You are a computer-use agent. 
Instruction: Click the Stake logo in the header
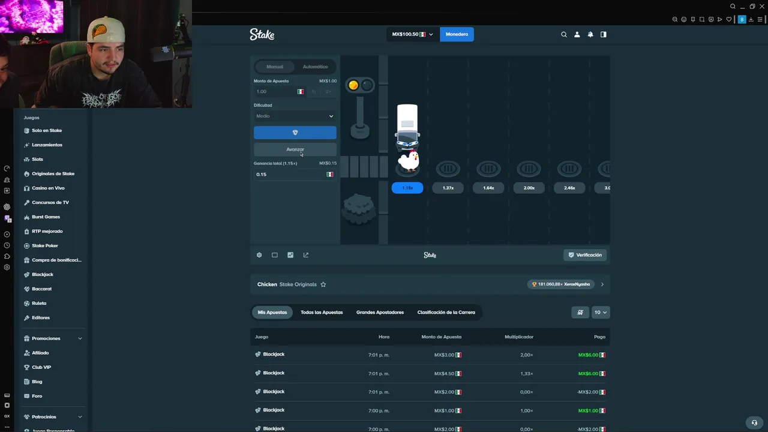click(x=262, y=34)
